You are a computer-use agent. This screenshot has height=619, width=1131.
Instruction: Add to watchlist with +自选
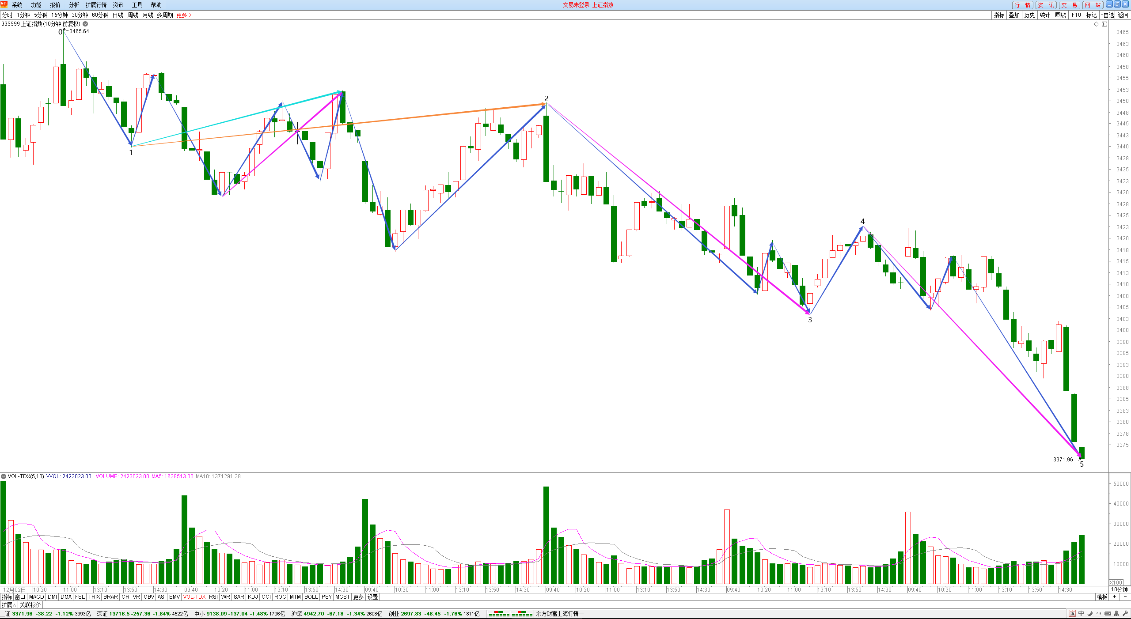1107,15
